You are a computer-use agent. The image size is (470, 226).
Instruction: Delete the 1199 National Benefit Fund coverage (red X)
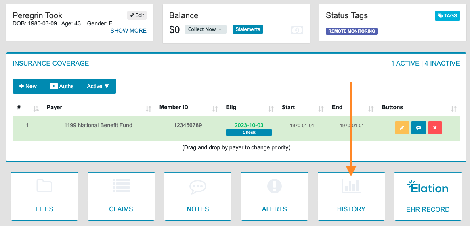click(x=435, y=128)
